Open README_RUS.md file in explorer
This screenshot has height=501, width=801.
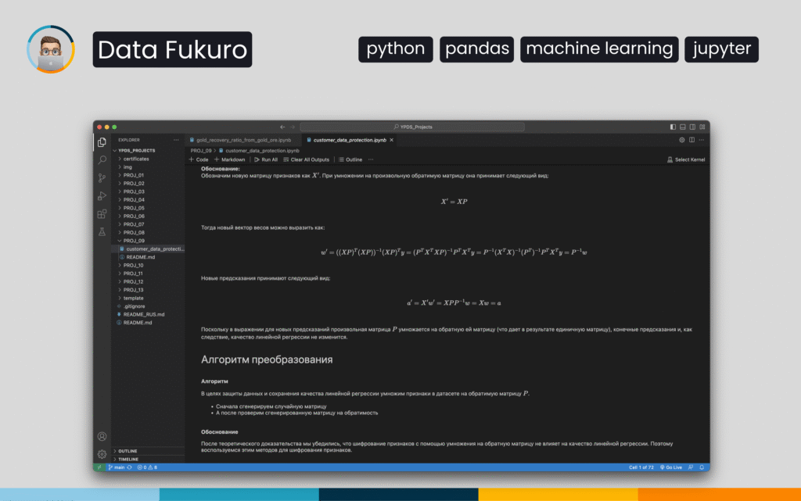(145, 314)
